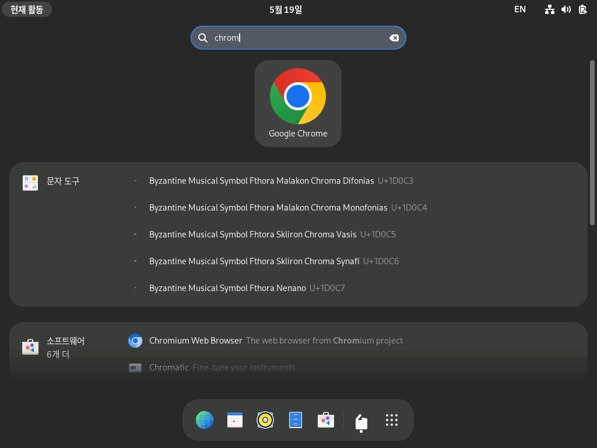
Task: Clear the search field text
Action: click(x=394, y=38)
